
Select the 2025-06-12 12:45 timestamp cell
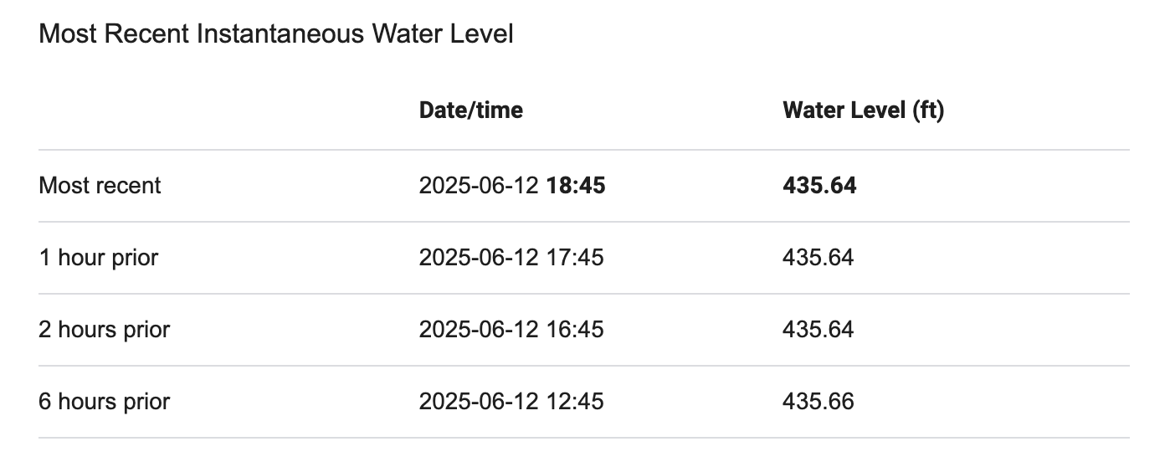click(x=511, y=401)
